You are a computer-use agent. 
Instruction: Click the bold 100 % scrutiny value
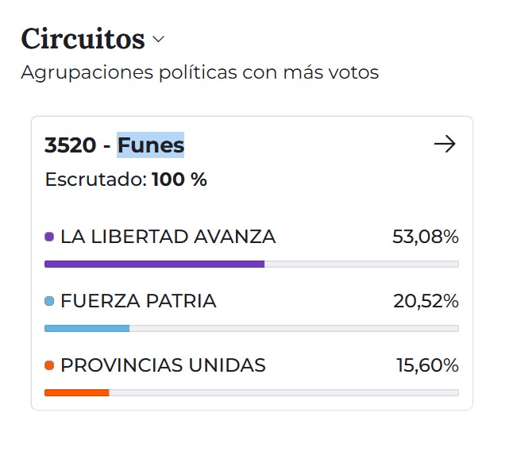179,179
